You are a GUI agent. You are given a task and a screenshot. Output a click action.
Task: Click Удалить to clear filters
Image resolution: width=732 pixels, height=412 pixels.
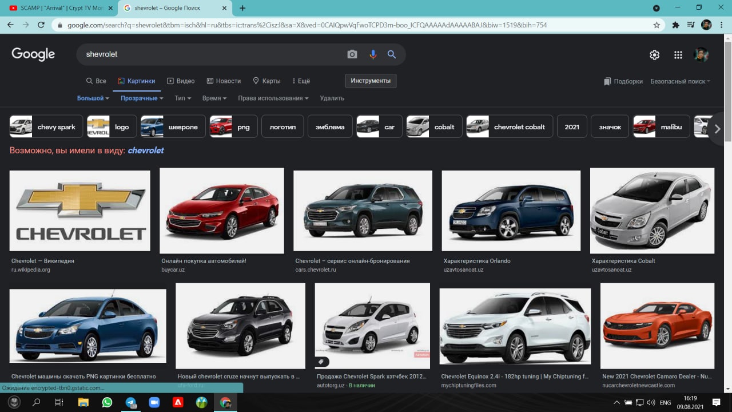pos(332,98)
